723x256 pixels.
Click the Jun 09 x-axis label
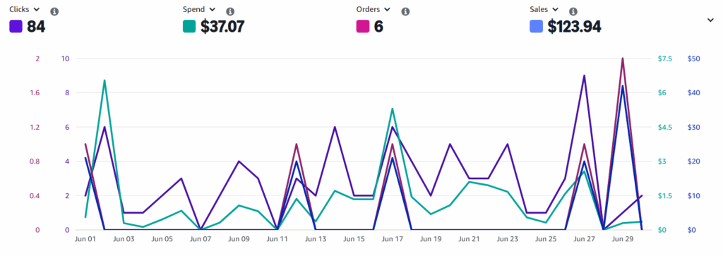(239, 239)
